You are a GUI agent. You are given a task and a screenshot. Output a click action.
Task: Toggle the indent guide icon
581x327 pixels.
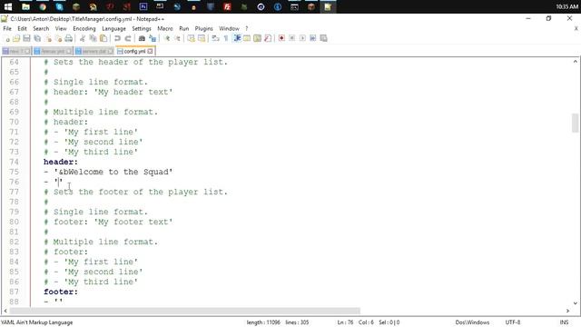tap(237, 38)
